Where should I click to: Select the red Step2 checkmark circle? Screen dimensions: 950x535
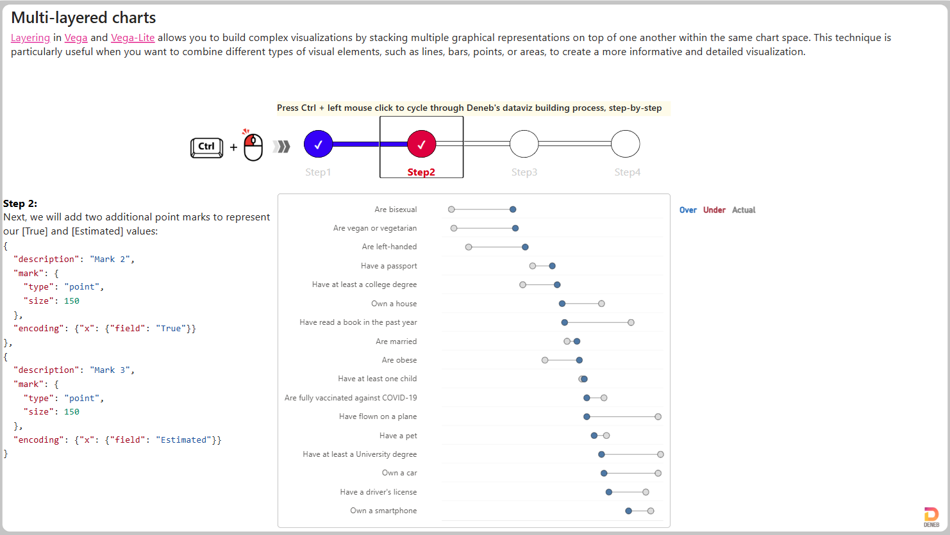click(x=421, y=144)
